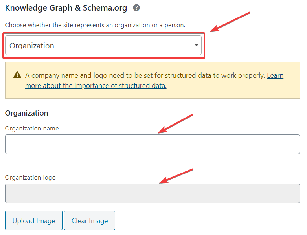Click the Knowledge Graph & Schema.org heading
The height and width of the screenshot is (235, 307).
pyautogui.click(x=67, y=7)
